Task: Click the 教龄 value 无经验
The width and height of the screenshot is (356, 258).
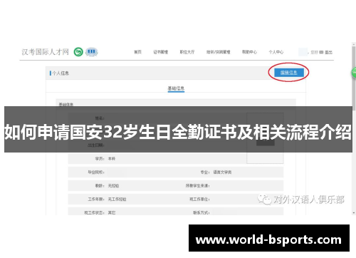Action: tap(113, 185)
